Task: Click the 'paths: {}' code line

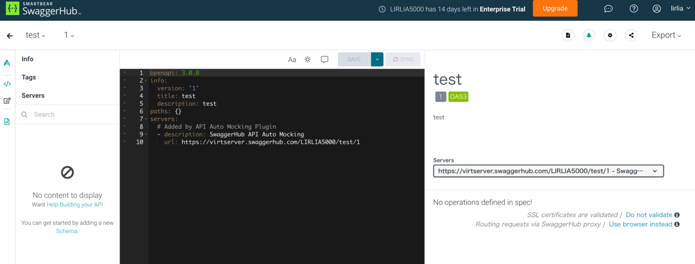Action: point(166,111)
